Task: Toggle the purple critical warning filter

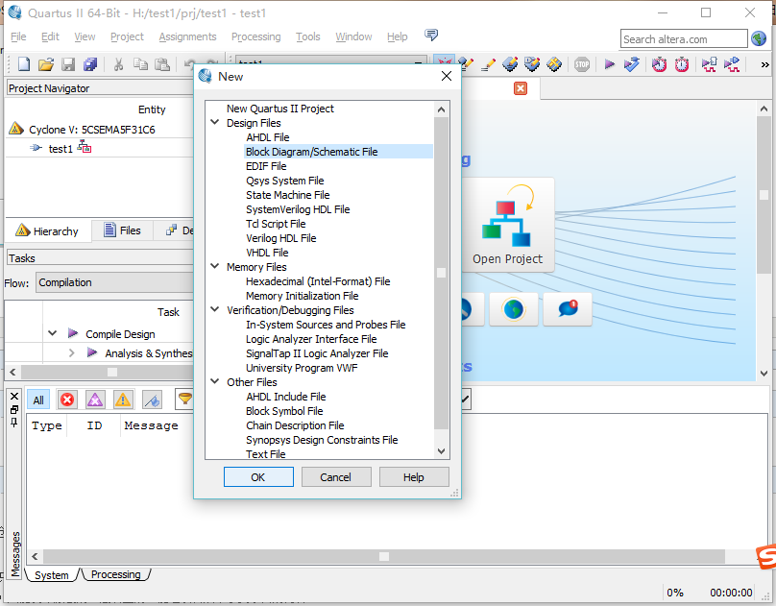Action: [95, 400]
